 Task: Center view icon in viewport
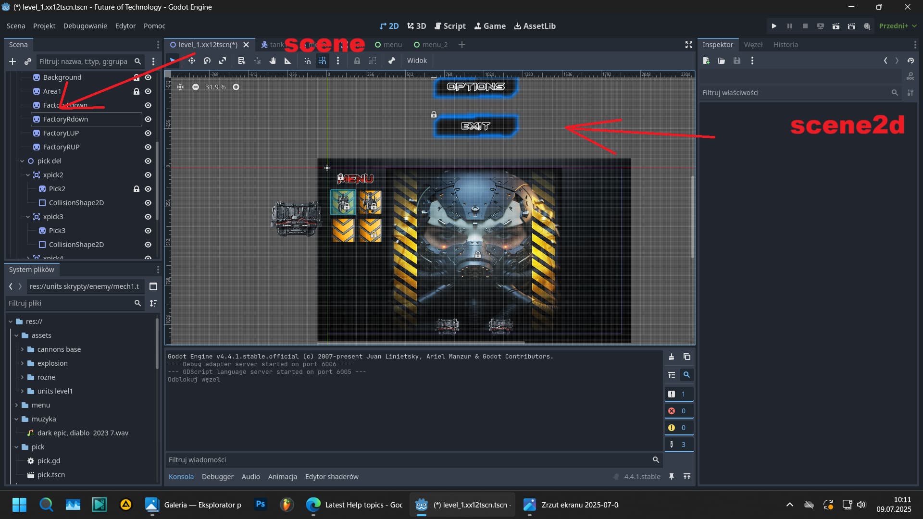pyautogui.click(x=180, y=87)
